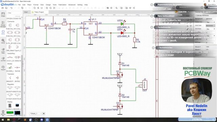Open the Windows Start menu
This screenshot has height=122, width=217.
[3, 120]
